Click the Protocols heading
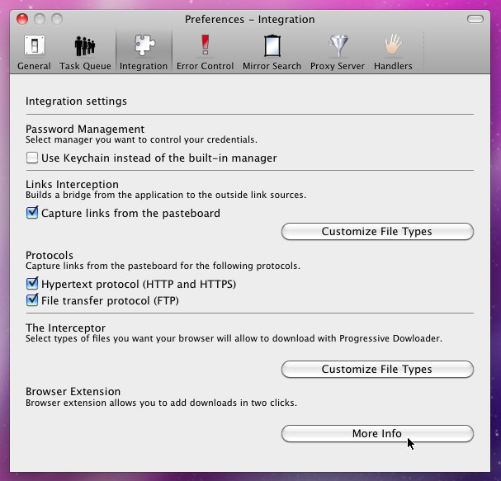Viewport: 501px width, 481px height. click(50, 255)
